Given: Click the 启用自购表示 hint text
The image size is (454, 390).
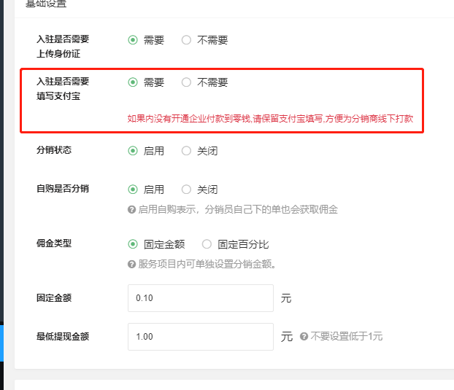Looking at the screenshot, I should [x=238, y=210].
